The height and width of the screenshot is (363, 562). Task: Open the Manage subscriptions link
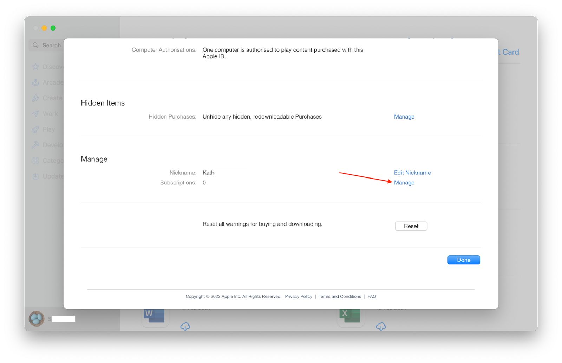(404, 182)
